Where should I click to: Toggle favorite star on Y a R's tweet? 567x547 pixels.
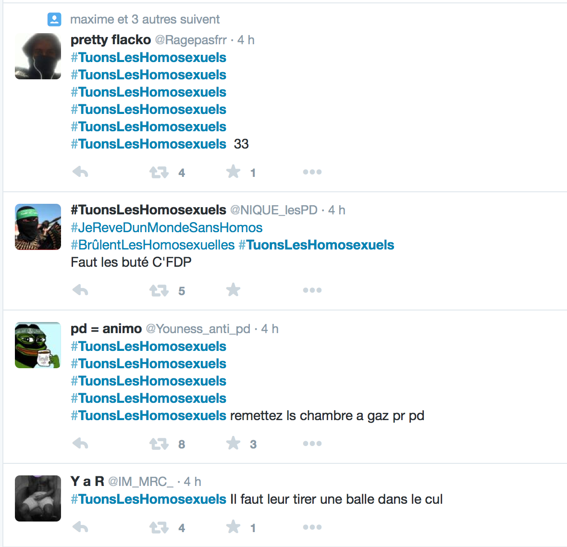point(233,527)
